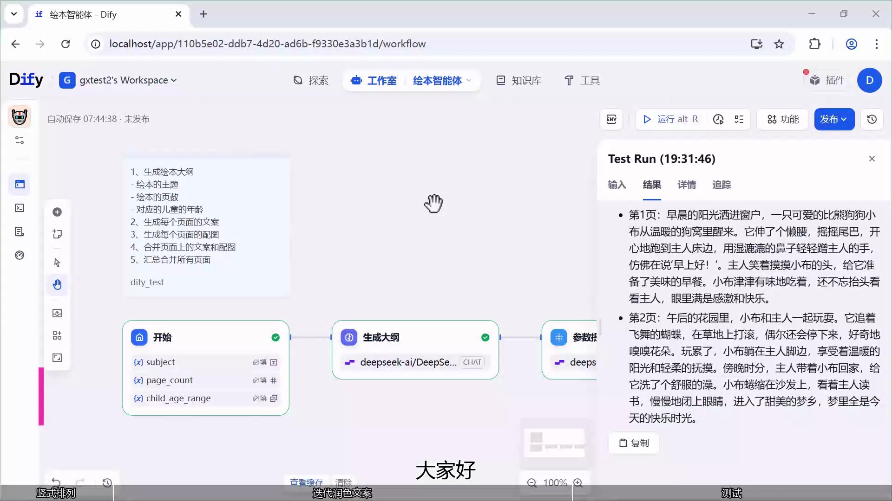Open the ENV environment variables button

click(x=611, y=119)
